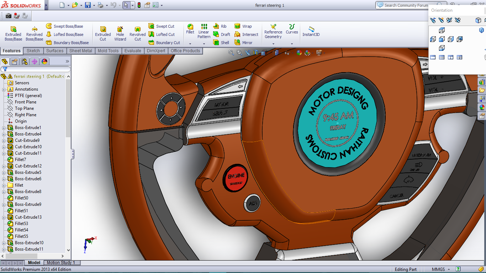The width and height of the screenshot is (486, 273).
Task: Select the four-view viewport layout in Orientation
Action: pos(460,57)
